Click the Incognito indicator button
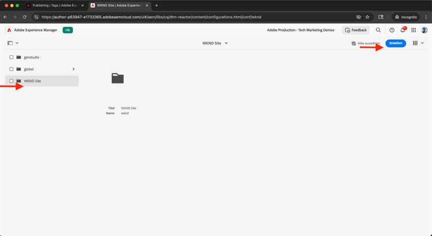 (406, 17)
